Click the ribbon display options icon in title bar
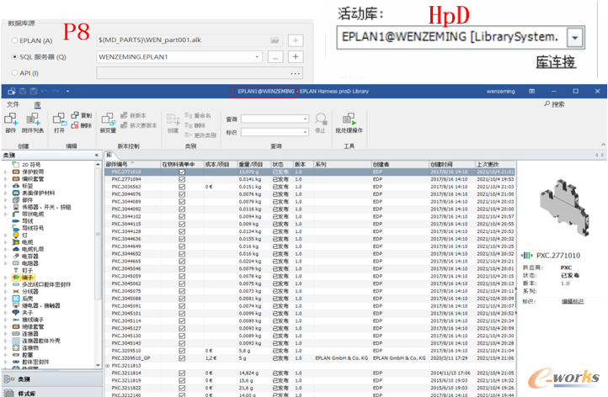The height and width of the screenshot is (397, 608). click(531, 91)
